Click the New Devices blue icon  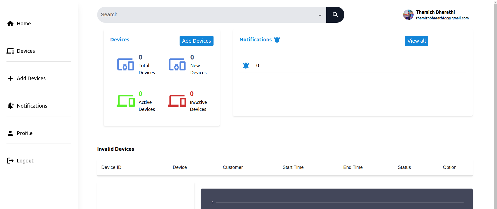click(x=177, y=64)
